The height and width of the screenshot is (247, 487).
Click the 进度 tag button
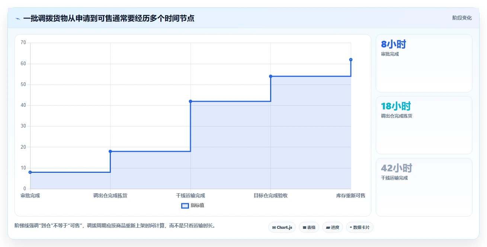click(333, 227)
